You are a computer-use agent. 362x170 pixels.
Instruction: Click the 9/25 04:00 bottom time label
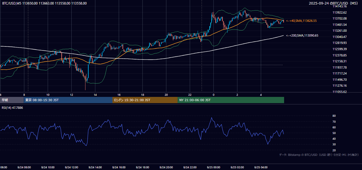coord(261,167)
